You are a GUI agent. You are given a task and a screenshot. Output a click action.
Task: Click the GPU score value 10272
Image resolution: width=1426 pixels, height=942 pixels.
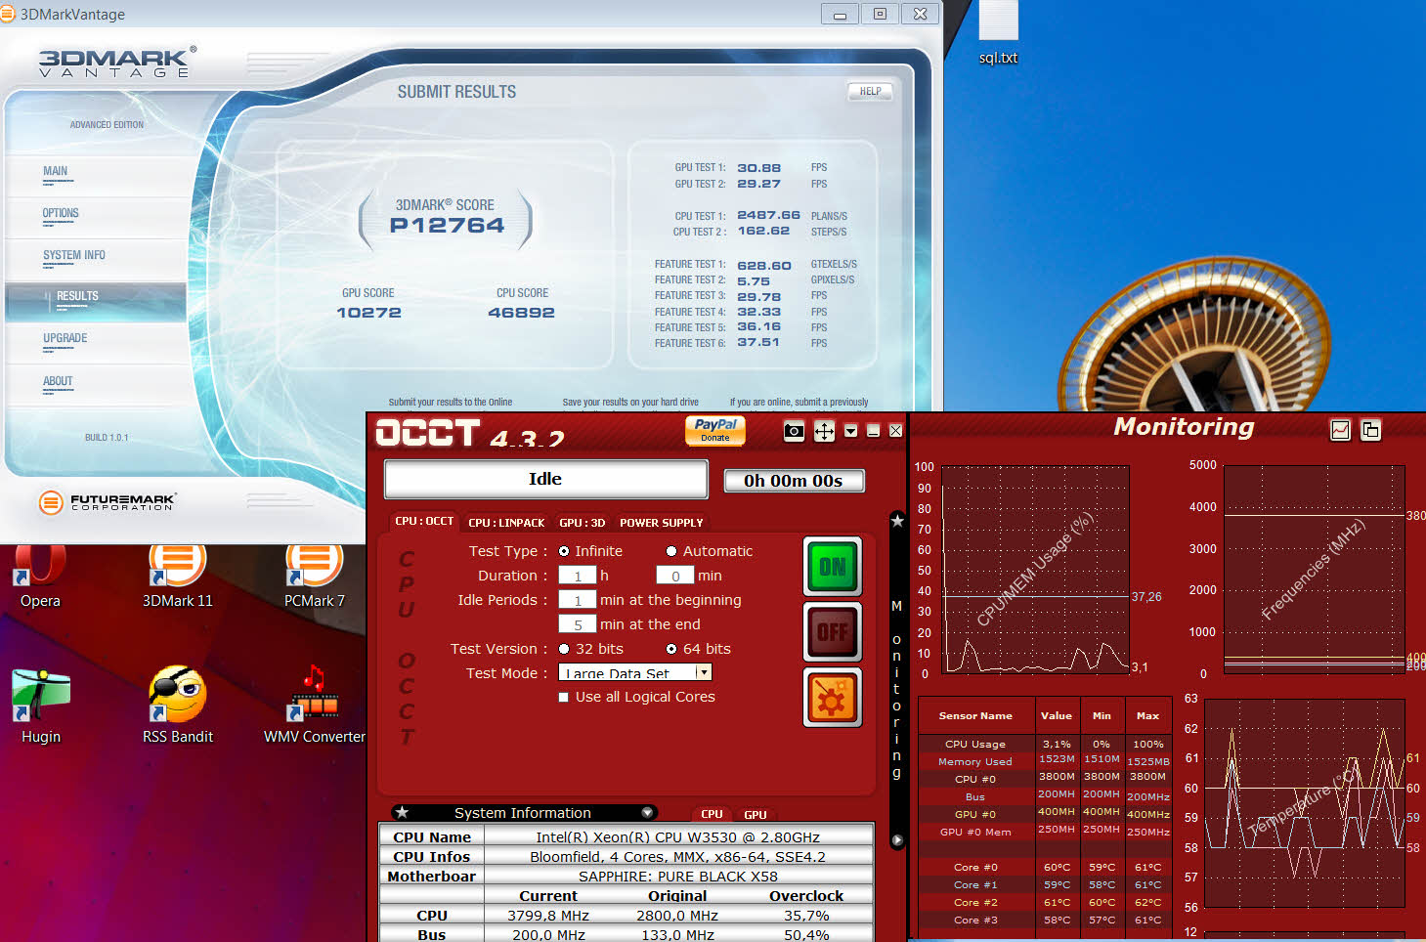tap(368, 313)
